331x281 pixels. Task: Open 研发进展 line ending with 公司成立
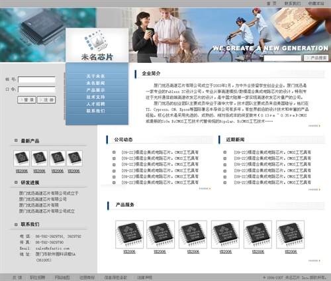tap(46, 211)
